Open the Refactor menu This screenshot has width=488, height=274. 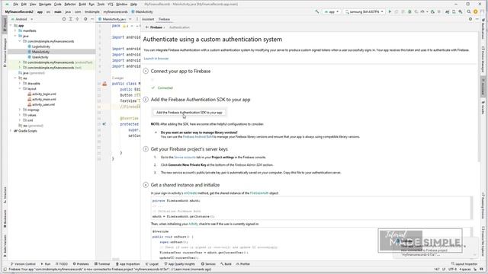(x=70, y=5)
